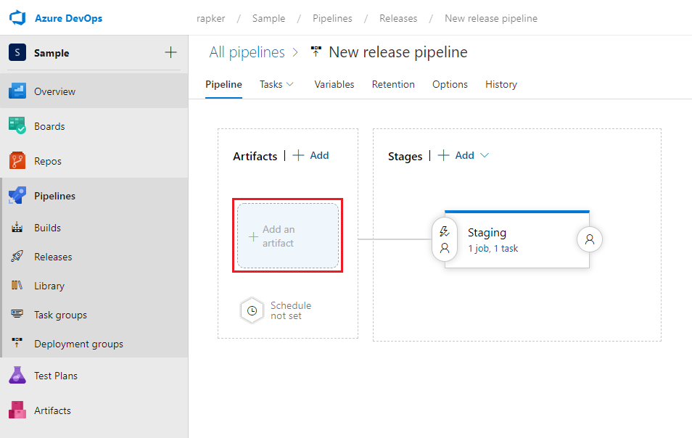Open the Schedule not set trigger
Image resolution: width=692 pixels, height=438 pixels.
point(290,310)
